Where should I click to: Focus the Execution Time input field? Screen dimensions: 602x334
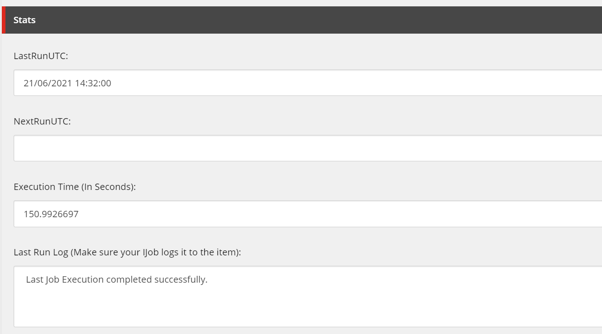308,214
